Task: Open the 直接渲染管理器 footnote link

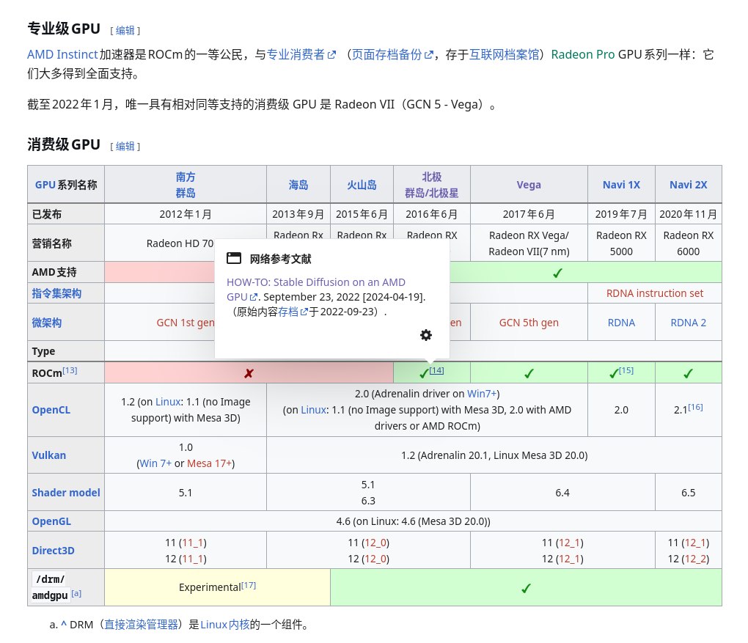Action: [141, 625]
